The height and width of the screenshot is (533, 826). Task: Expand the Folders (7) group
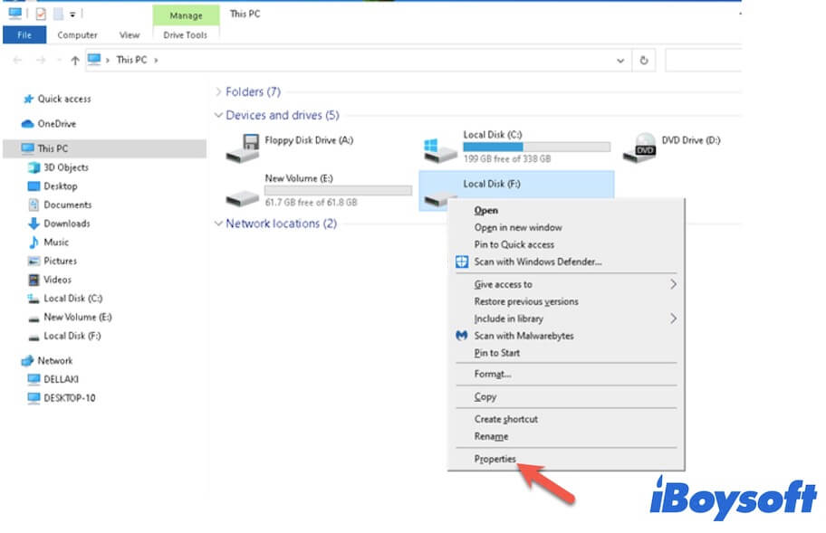(218, 92)
